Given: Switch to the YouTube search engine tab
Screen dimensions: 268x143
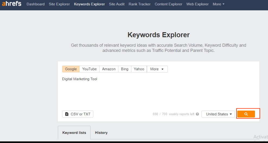Looking at the screenshot, I should [x=90, y=69].
